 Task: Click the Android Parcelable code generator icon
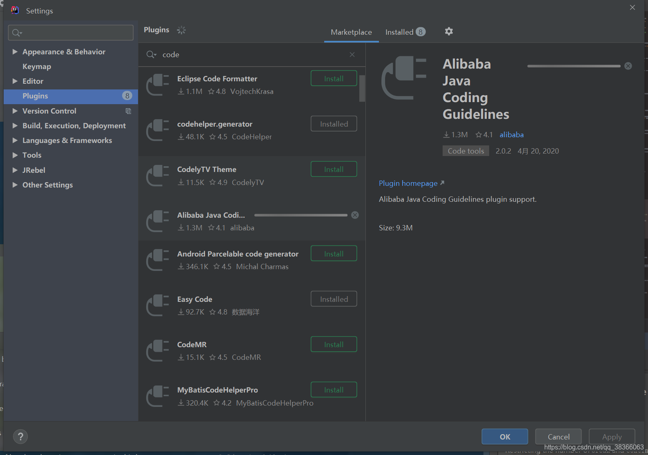pyautogui.click(x=158, y=260)
